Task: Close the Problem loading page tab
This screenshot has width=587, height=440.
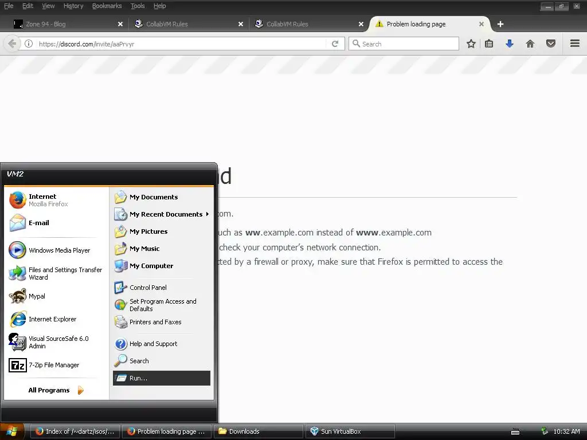Action: tap(482, 24)
